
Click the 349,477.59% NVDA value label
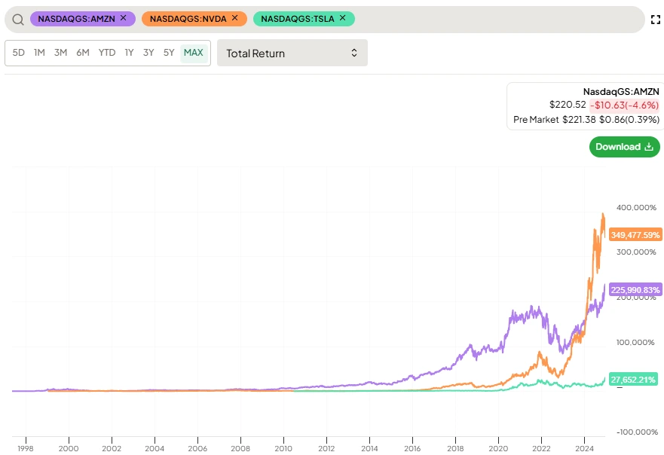coord(635,234)
